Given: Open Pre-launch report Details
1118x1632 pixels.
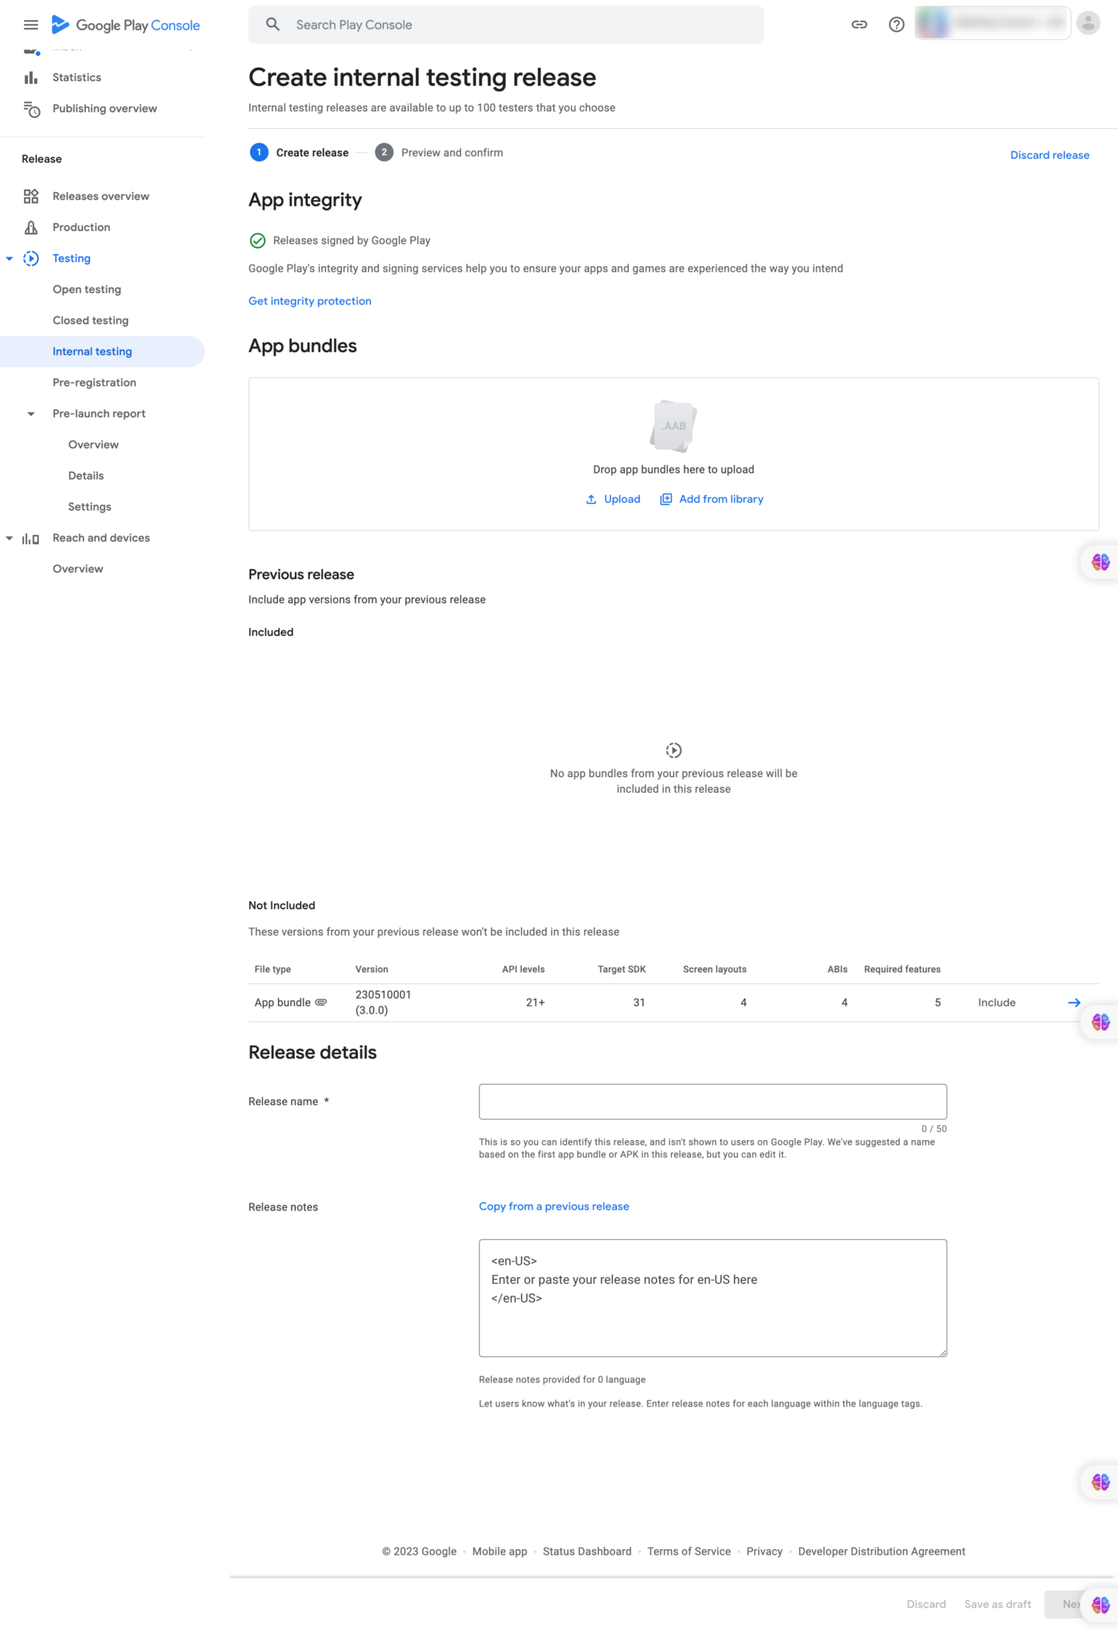Looking at the screenshot, I should pyautogui.click(x=86, y=476).
